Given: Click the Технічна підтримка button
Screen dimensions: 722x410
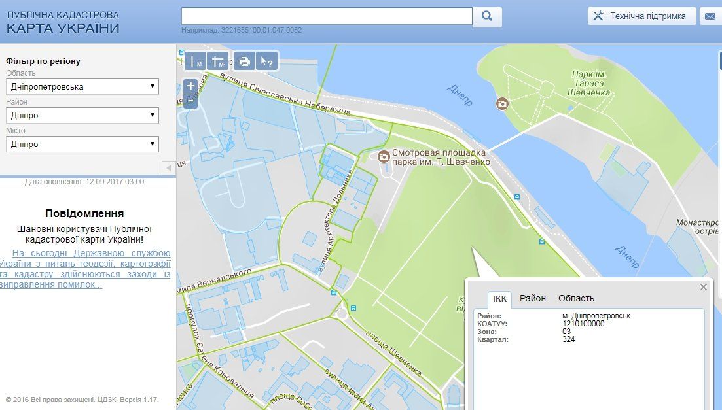Looking at the screenshot, I should (x=641, y=16).
